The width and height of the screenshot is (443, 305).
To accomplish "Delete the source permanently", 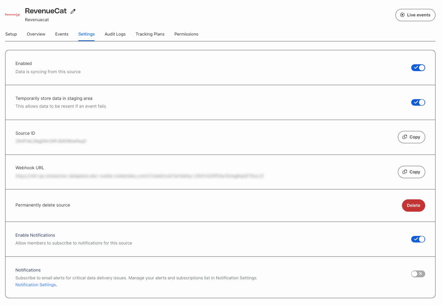I will [414, 205].
